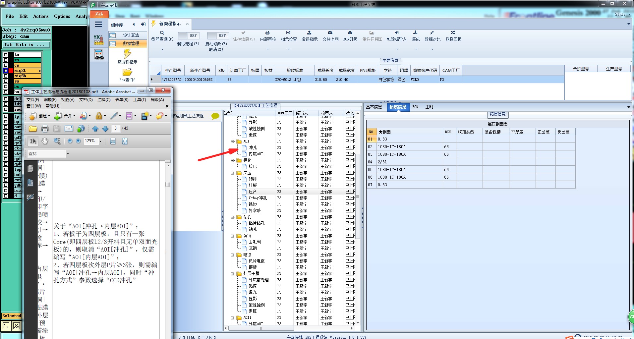Collapse the 电镀 process folder
This screenshot has height=339, width=634.
pos(233,255)
